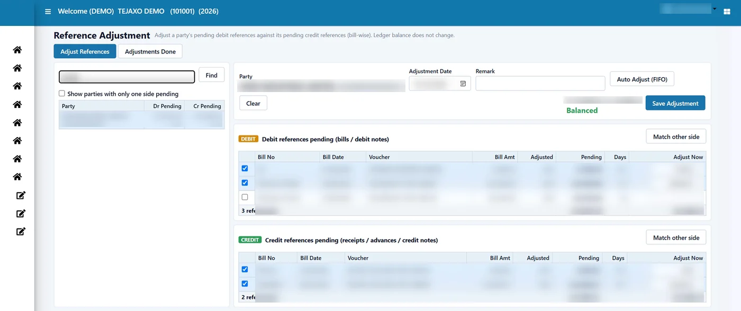The width and height of the screenshot is (741, 311).
Task: Click the Bill Amt header in Credit table
Action: coord(490,258)
